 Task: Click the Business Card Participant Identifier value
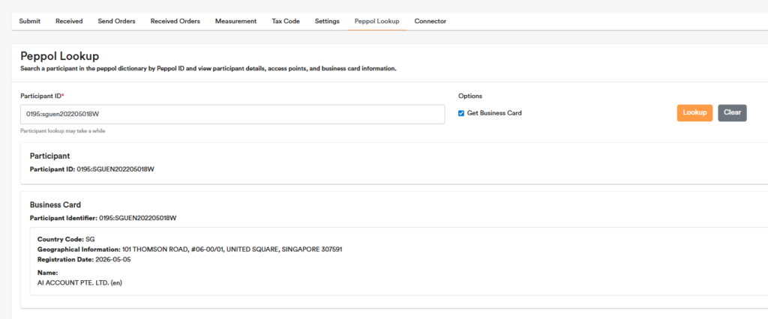tap(138, 218)
